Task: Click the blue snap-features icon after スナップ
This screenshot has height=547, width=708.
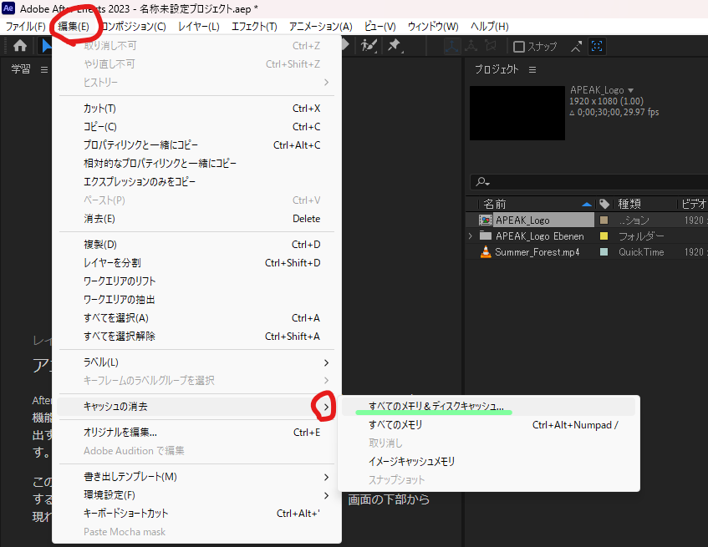Action: tap(597, 46)
